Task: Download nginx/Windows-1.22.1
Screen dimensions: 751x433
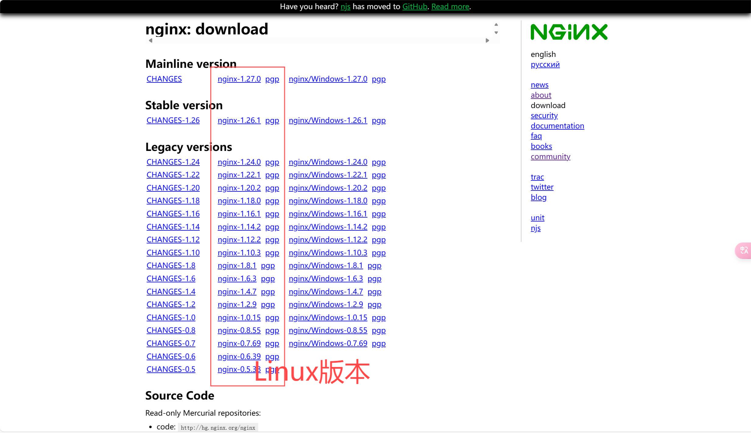Action: pos(328,175)
